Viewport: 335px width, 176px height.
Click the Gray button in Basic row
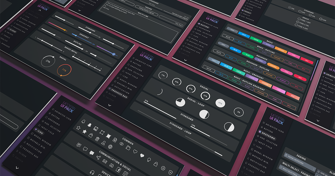coord(232,30)
